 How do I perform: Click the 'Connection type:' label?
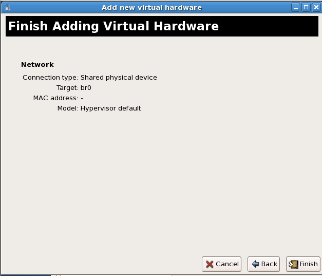(50, 78)
